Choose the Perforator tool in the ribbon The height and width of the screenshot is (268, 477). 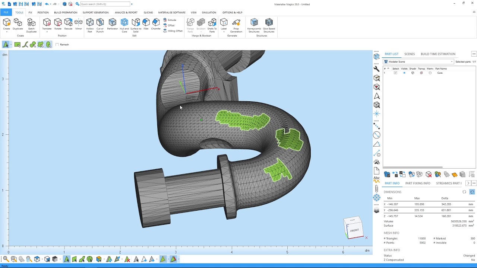point(112,24)
